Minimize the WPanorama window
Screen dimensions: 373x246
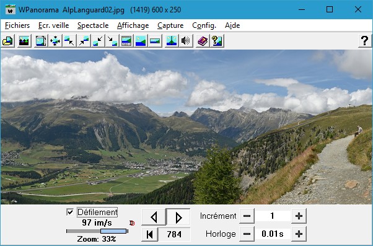[302, 9]
